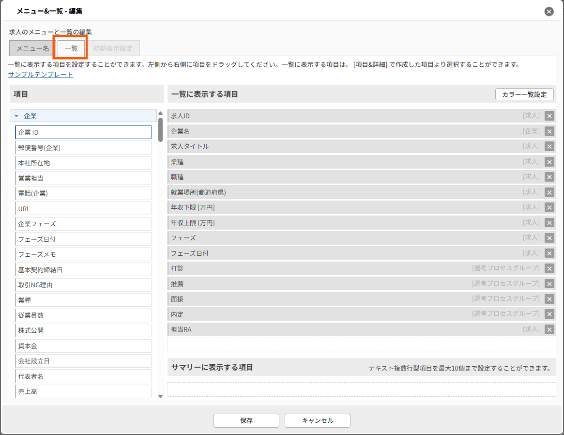Image resolution: width=564 pixels, height=435 pixels.
Task: Select 代表者名 in the item list
Action: (x=83, y=376)
